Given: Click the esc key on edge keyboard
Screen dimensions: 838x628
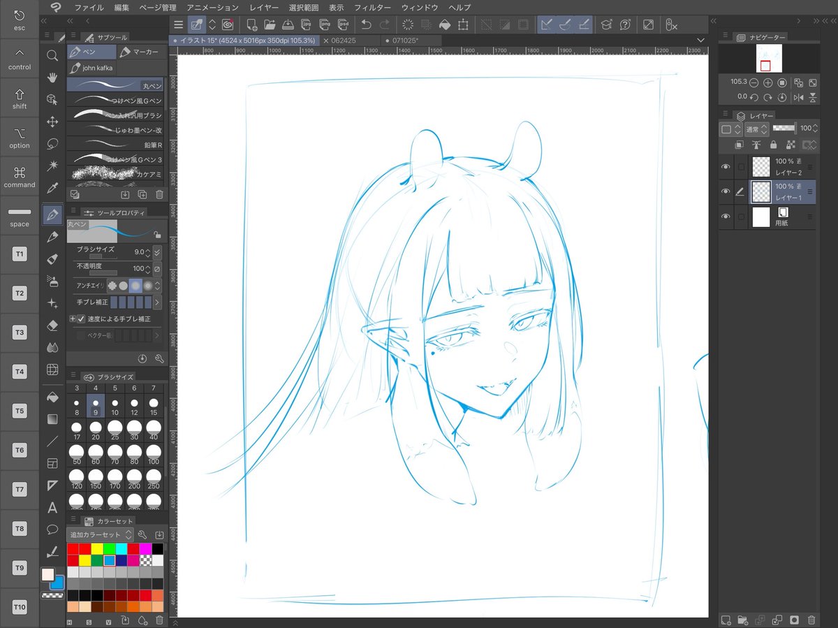Looking at the screenshot, I should tap(20, 20).
